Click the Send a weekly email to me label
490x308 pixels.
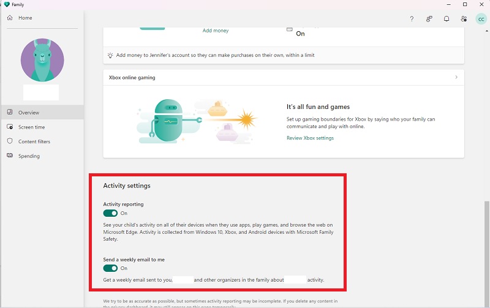[x=134, y=259]
